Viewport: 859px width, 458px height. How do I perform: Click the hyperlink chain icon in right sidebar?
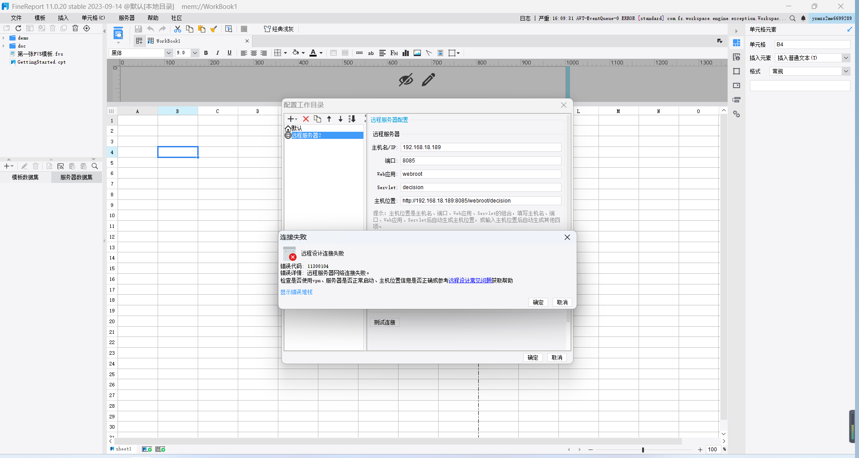(x=737, y=114)
